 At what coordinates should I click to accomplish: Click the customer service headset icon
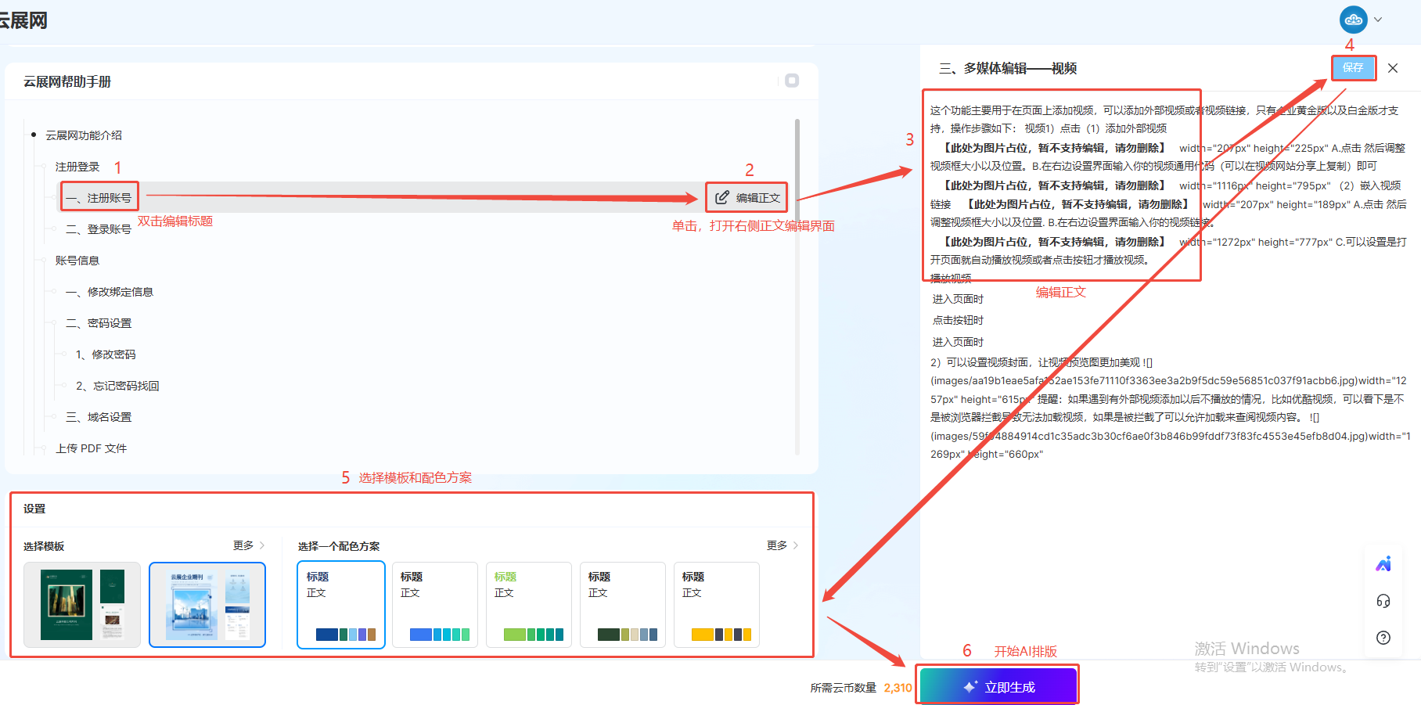[x=1383, y=601]
